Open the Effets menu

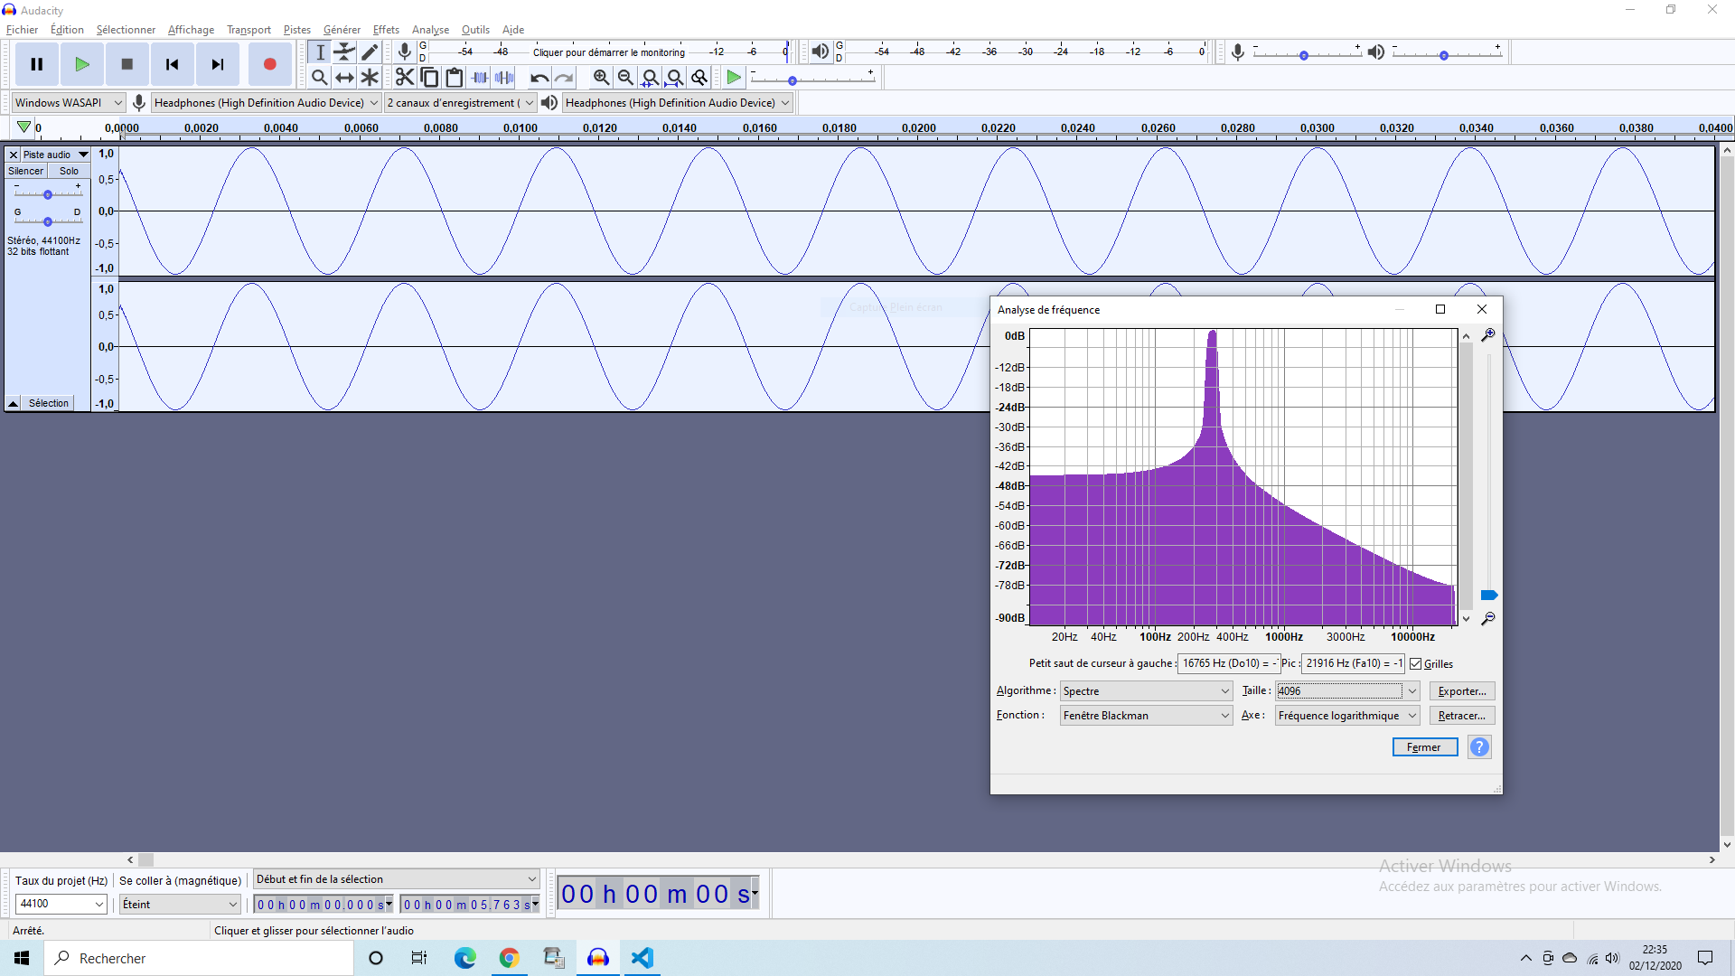386,30
